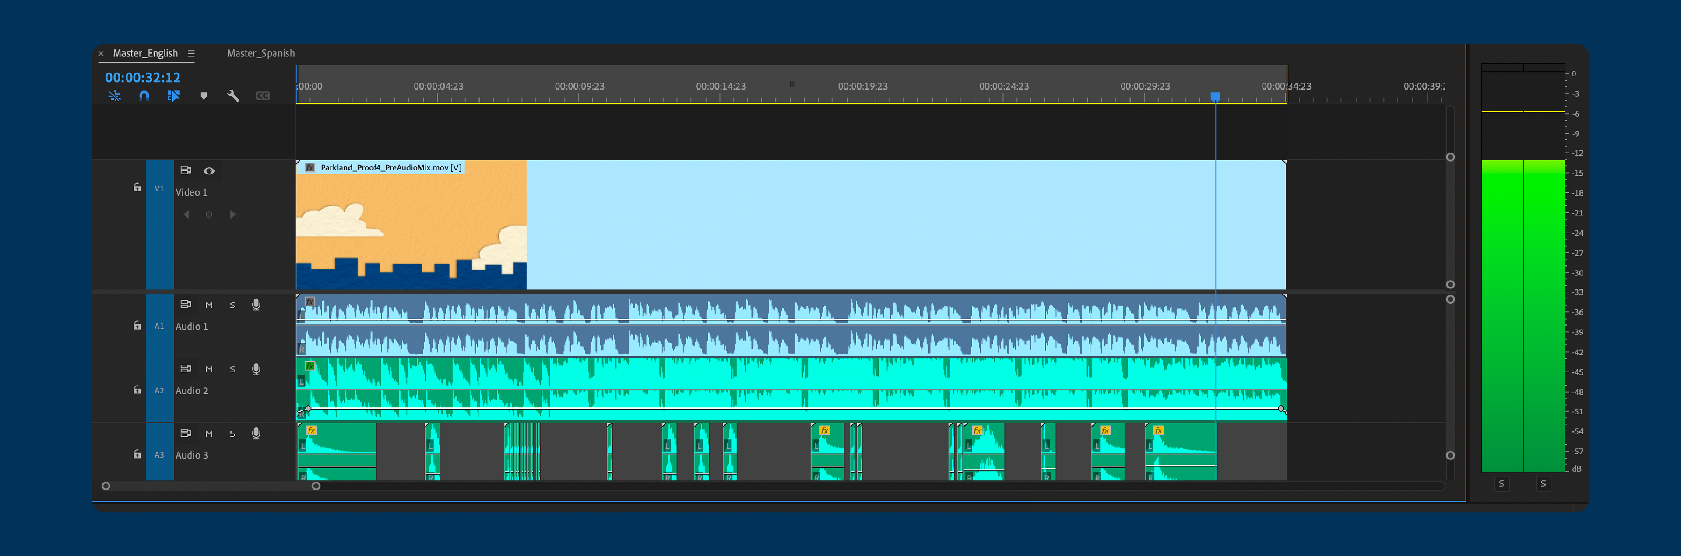Toggle sync lock on Video 1

[186, 171]
